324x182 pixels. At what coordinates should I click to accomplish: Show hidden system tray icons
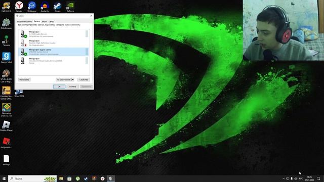283,178
